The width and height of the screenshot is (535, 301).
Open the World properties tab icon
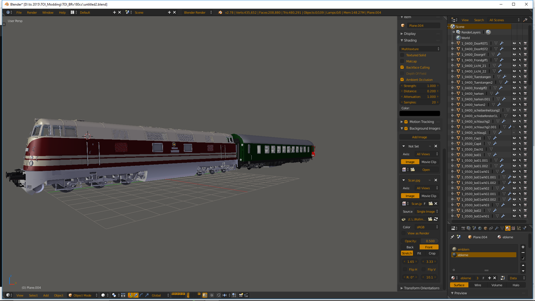click(x=480, y=228)
